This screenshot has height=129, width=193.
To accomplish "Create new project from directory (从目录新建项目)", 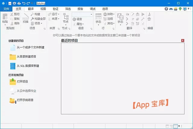I will point(23,57).
